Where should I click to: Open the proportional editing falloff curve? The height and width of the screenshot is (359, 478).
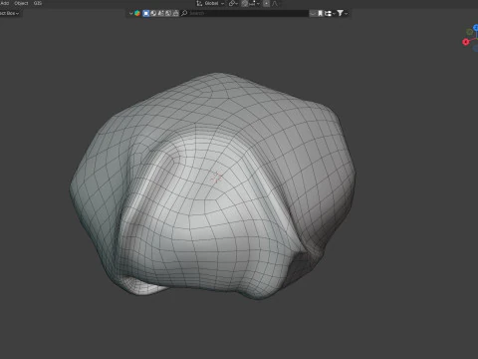[x=275, y=3]
